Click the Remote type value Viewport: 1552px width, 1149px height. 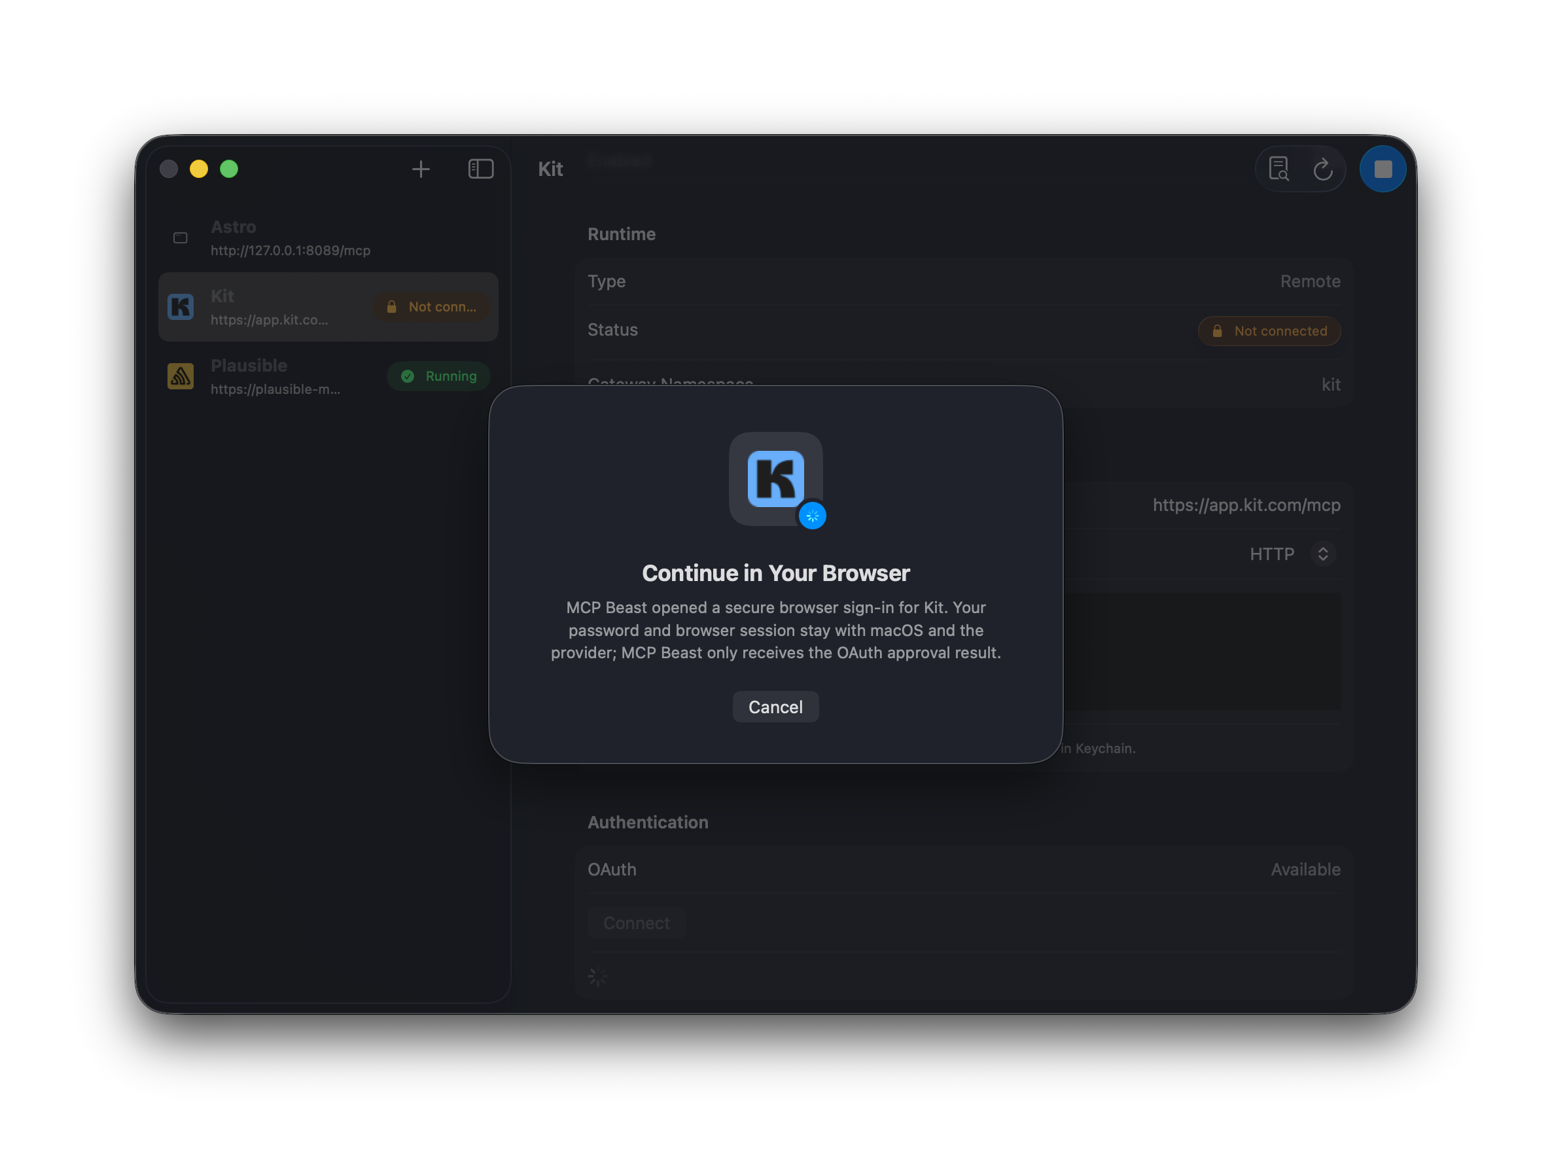pyautogui.click(x=1310, y=281)
